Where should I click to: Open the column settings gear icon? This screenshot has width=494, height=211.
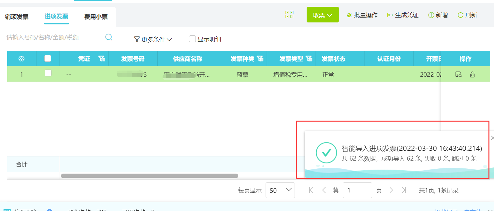tap(22, 59)
